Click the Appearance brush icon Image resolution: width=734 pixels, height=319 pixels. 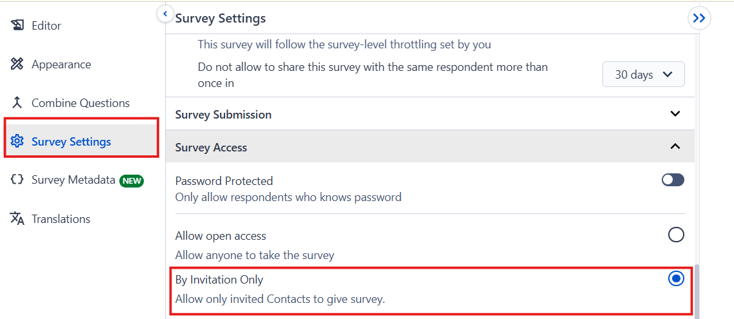[x=17, y=64]
